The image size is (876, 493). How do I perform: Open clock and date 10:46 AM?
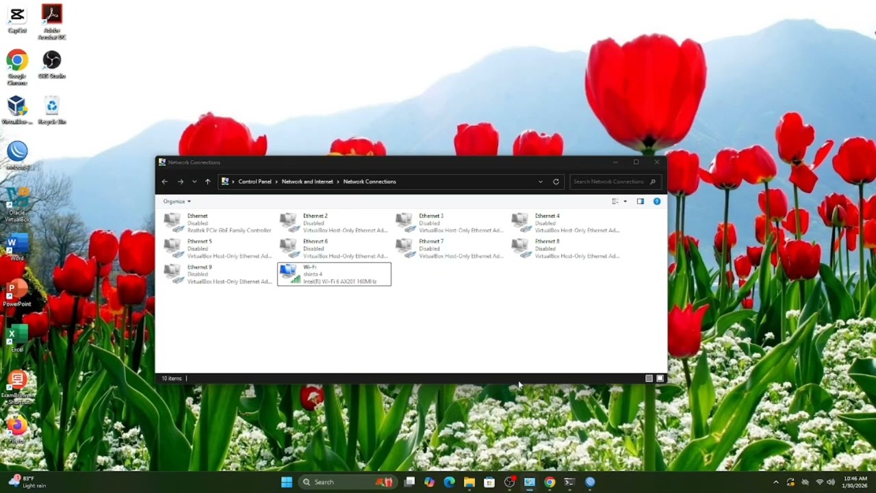click(x=855, y=482)
